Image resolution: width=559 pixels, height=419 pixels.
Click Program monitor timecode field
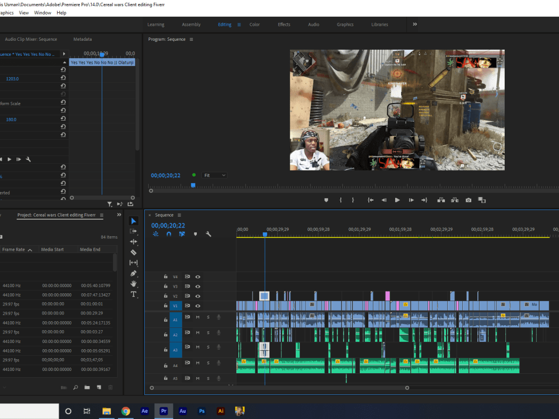pos(165,175)
